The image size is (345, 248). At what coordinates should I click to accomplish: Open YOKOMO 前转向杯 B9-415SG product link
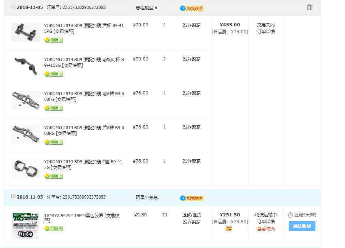click(x=84, y=62)
